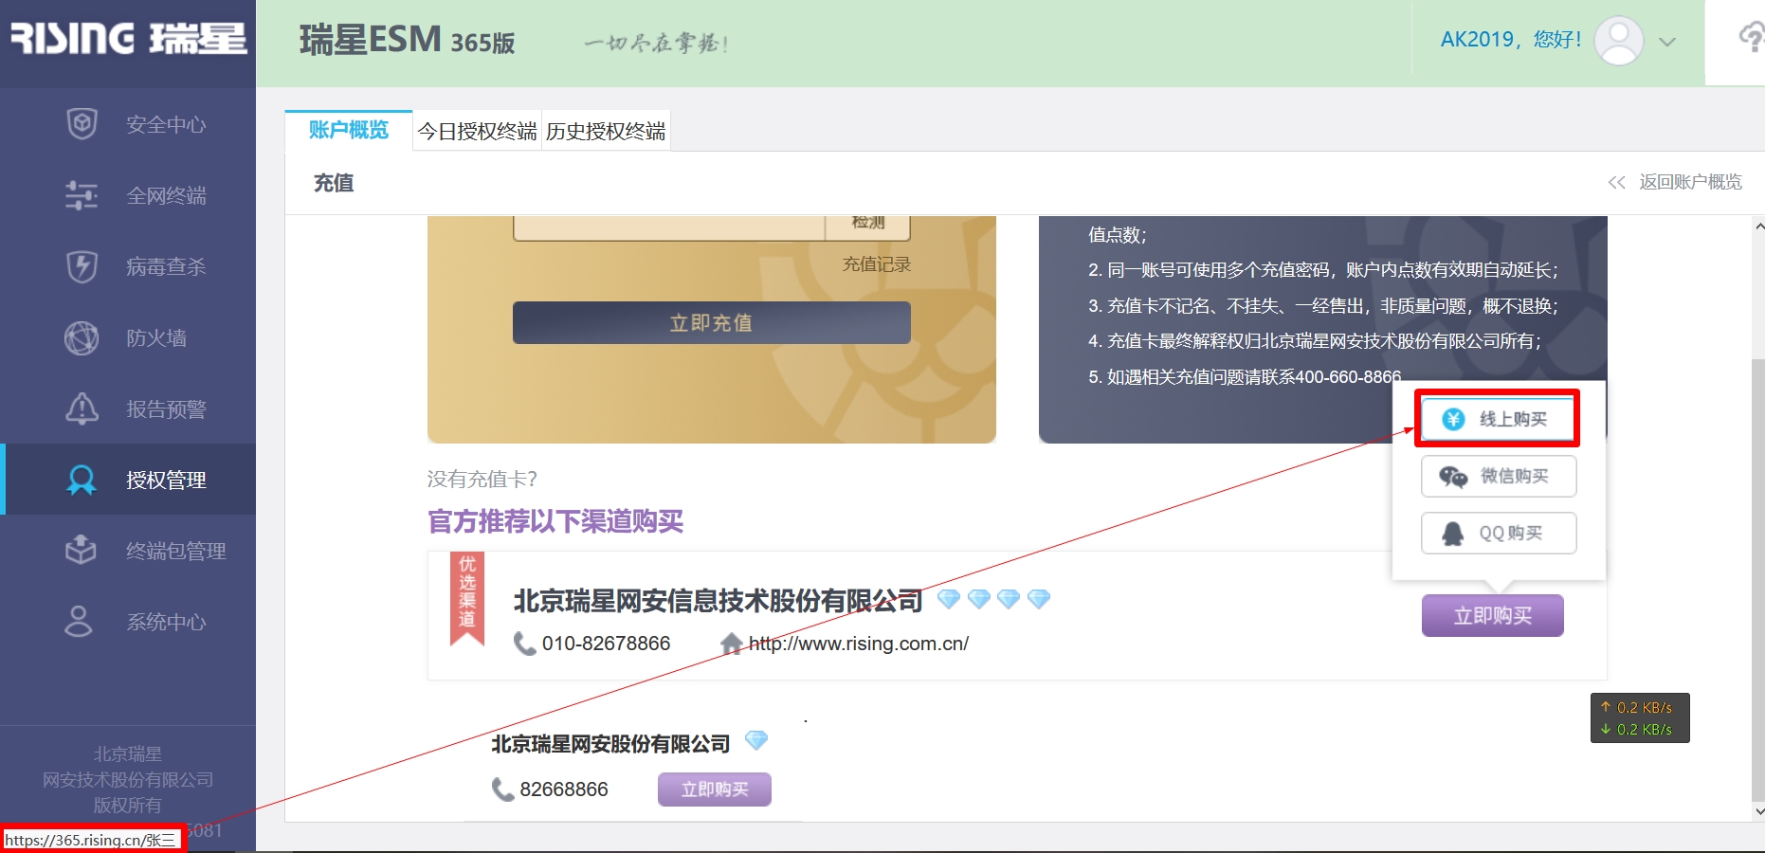
Task: Click diamond icon beside 北京瑞星网安股份有限公司
Action: click(x=756, y=739)
